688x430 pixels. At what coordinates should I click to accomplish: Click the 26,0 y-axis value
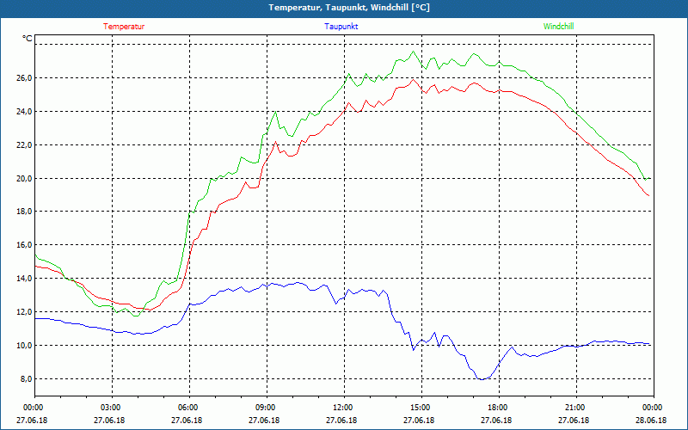point(24,78)
